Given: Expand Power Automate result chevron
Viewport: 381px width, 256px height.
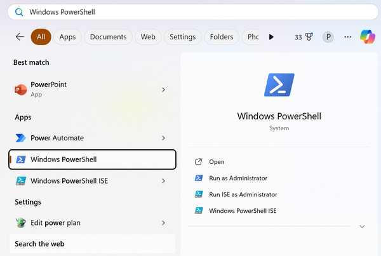Looking at the screenshot, I should click(x=164, y=138).
